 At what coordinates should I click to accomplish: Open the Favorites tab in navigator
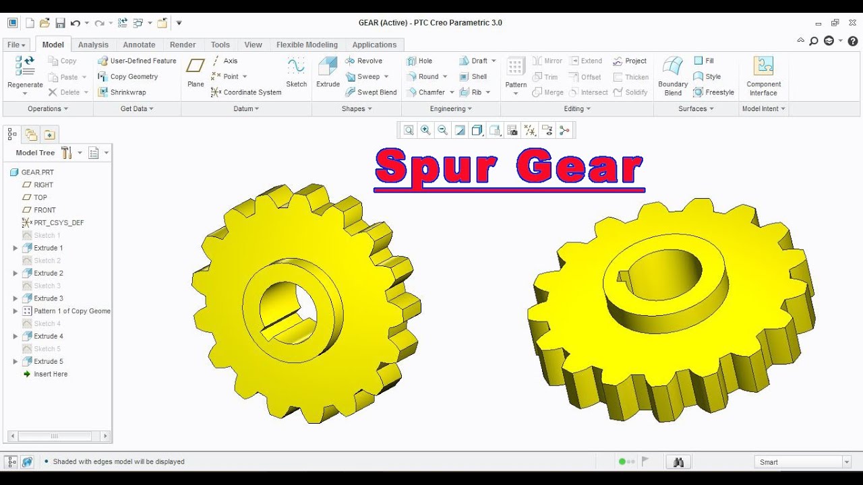point(50,134)
